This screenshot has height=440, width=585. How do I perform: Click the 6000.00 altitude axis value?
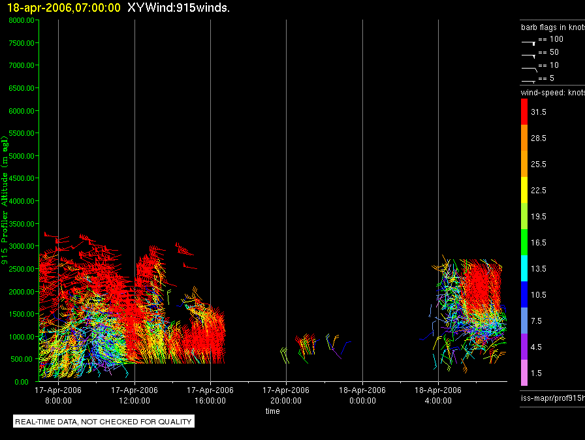point(22,111)
